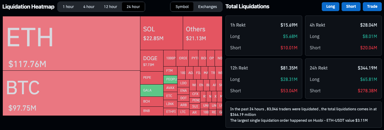Select the Others $21.13M tile
This screenshot has width=384, height=130.
pyautogui.click(x=203, y=33)
